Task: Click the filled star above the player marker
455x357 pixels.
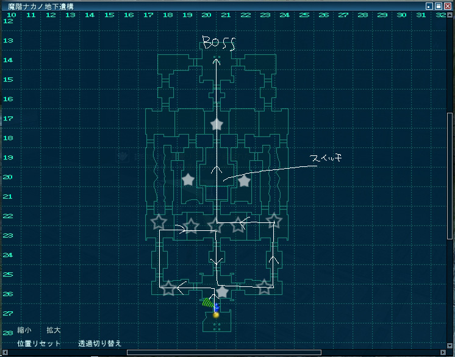Action: (222, 292)
